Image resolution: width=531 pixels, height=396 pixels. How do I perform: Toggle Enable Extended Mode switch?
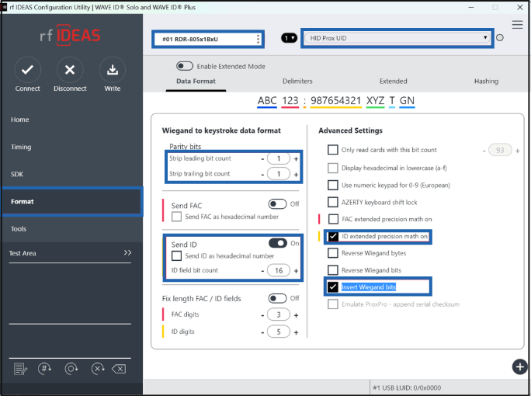coord(185,66)
